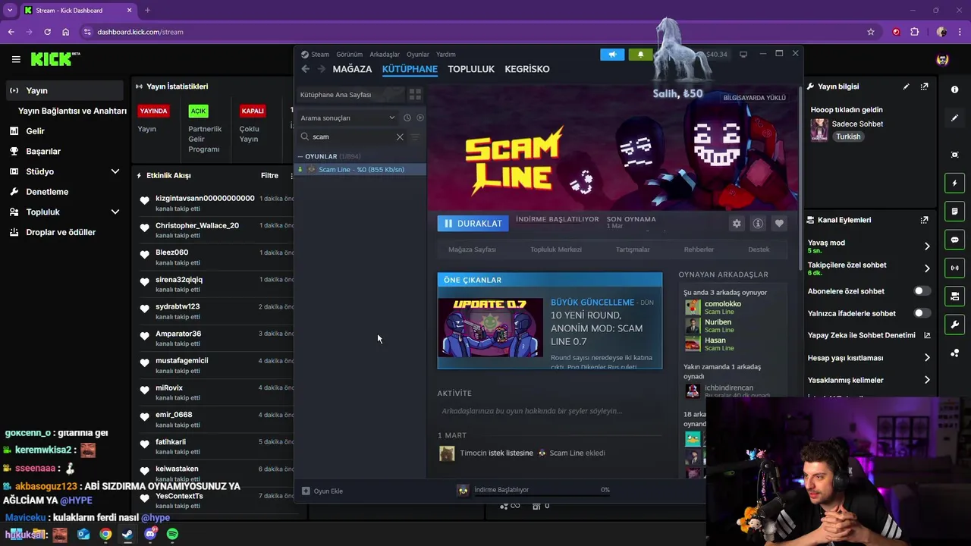Screen dimensions: 971x546
Task: Toggle Abonelere özel sohbet switch
Action: pos(922,291)
